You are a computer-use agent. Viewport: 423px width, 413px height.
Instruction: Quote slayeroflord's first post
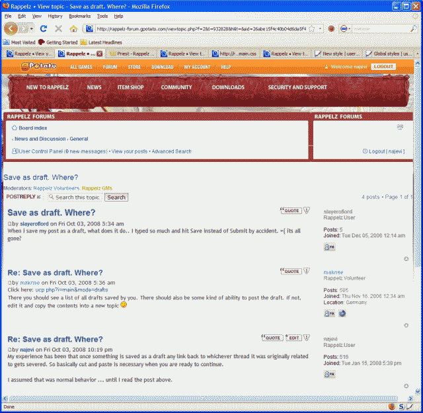pos(291,210)
